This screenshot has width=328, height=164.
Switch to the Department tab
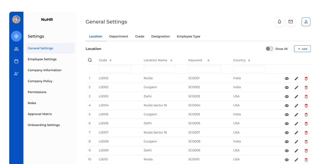118,36
